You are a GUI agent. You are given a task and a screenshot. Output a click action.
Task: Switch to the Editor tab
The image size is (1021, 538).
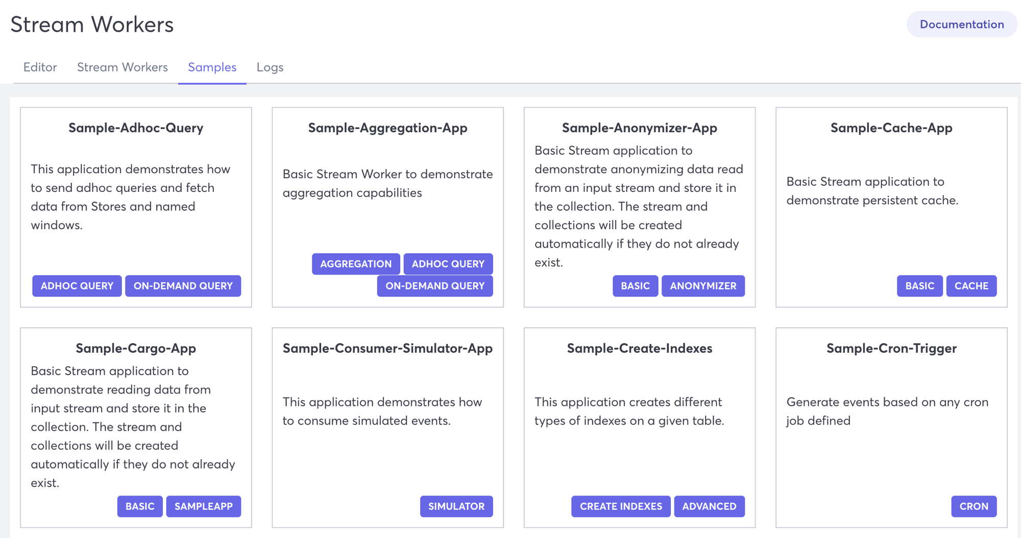point(40,67)
